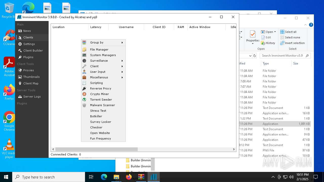Click the Settings gear icon in sidebar
This screenshot has width=324, height=182.
(20, 44)
